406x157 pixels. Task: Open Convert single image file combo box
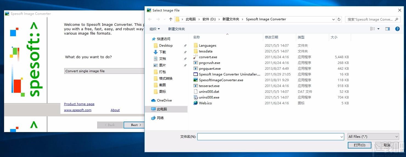click(x=104, y=71)
